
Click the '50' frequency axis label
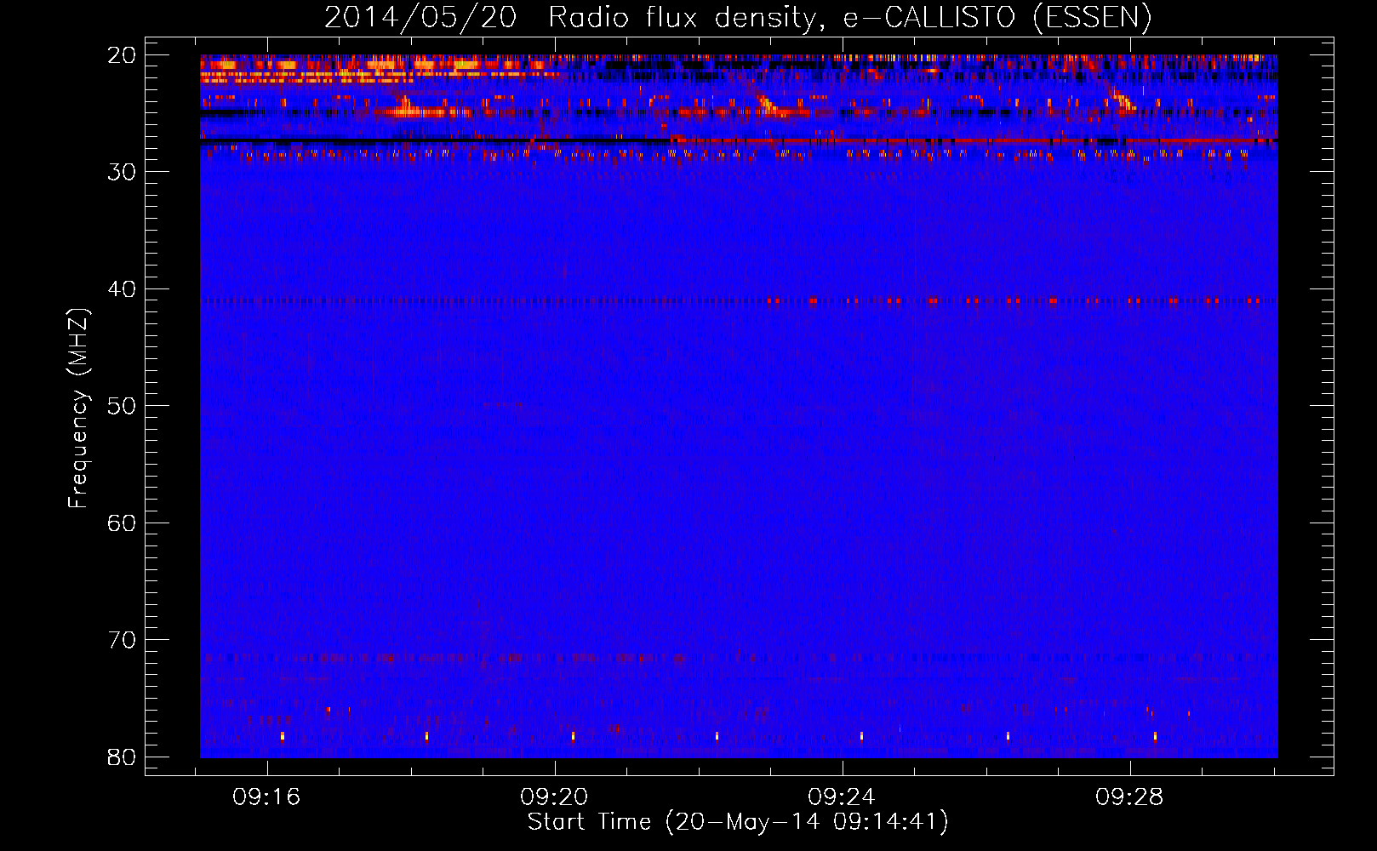tap(122, 406)
